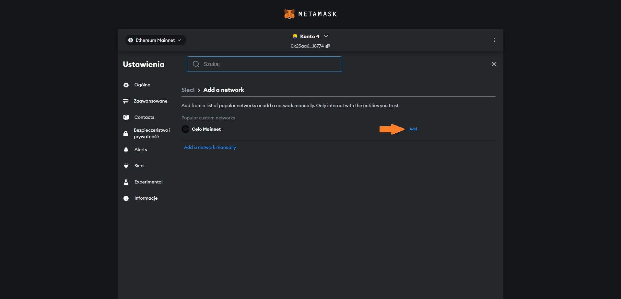Open Informacje settings section

(146, 198)
